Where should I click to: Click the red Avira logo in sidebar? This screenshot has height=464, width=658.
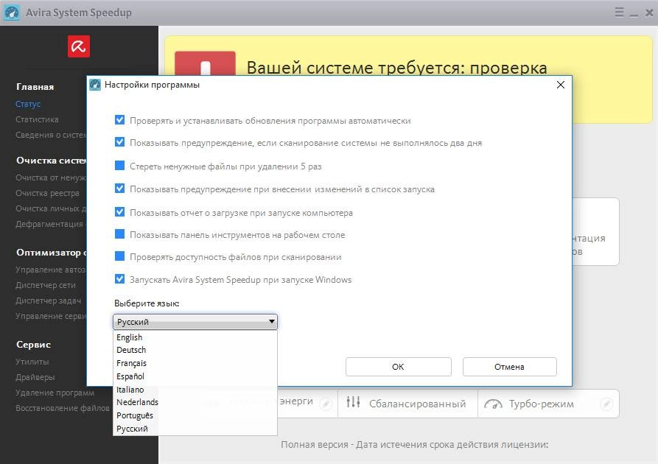[x=79, y=46]
